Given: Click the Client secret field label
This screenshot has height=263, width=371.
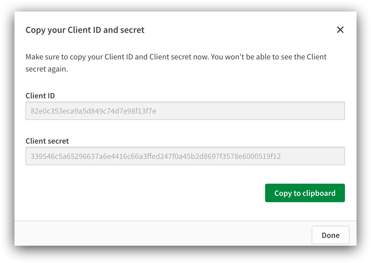Looking at the screenshot, I should click(47, 141).
